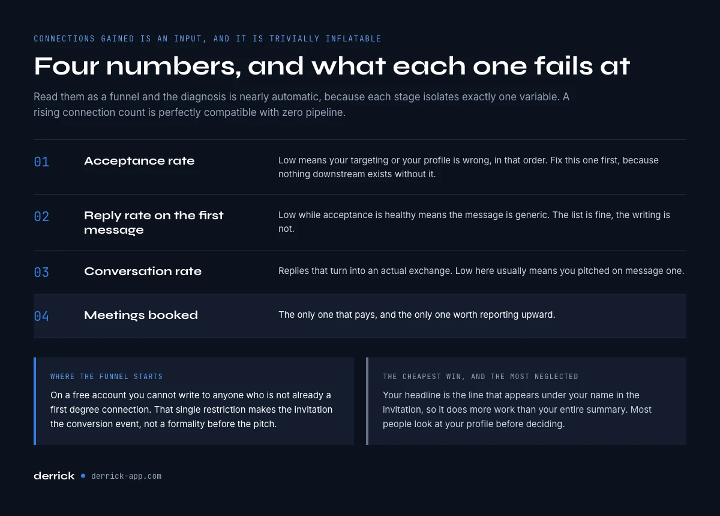Click the free account paragraph text
Image resolution: width=720 pixels, height=516 pixels.
pos(191,410)
